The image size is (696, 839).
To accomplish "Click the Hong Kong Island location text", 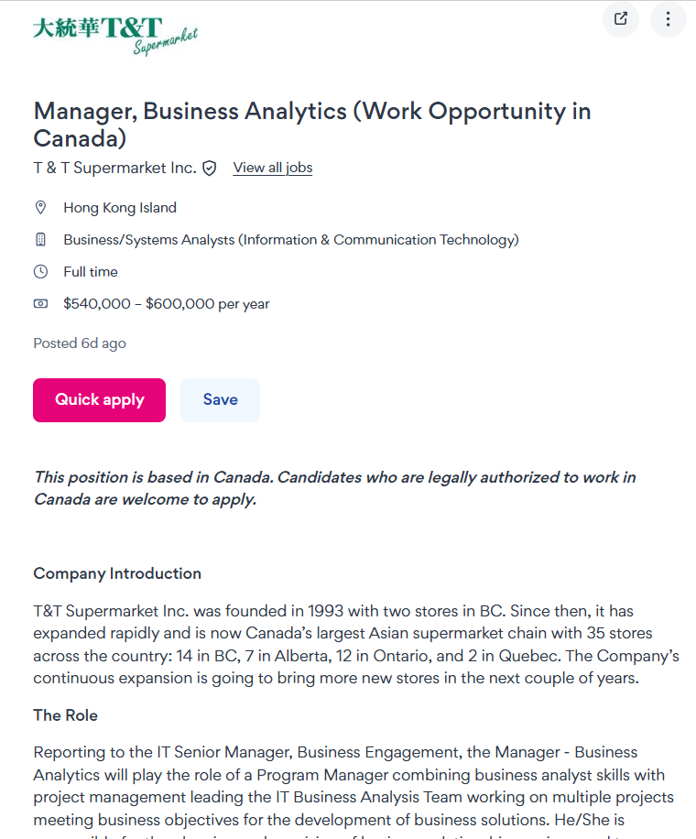I will click(120, 208).
